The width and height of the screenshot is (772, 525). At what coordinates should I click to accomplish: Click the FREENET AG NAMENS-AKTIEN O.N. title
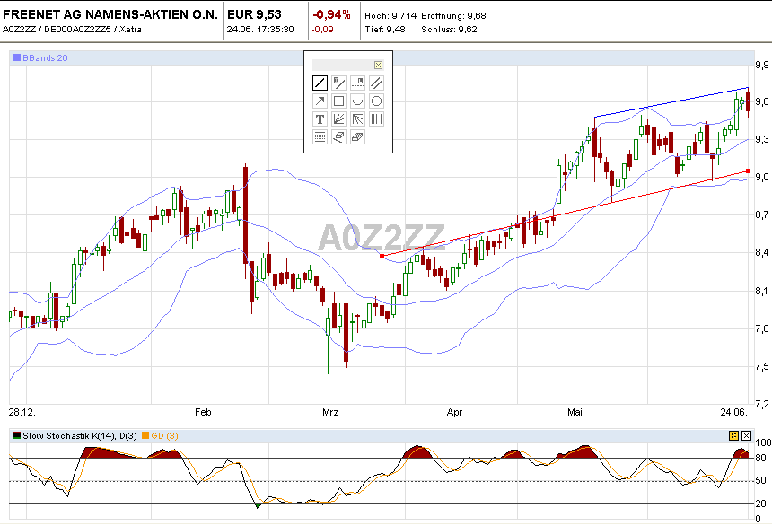pos(110,14)
